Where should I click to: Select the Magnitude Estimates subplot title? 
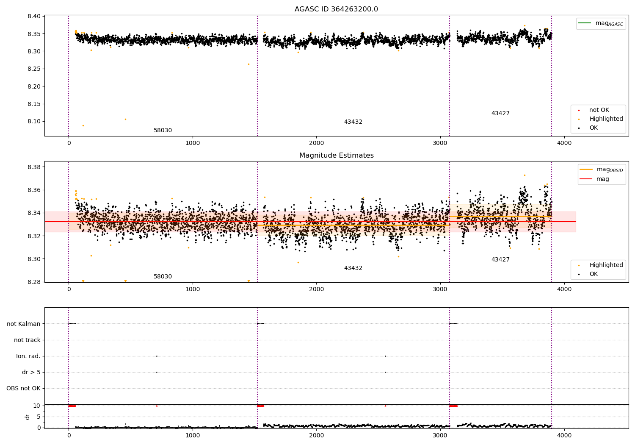pos(336,156)
